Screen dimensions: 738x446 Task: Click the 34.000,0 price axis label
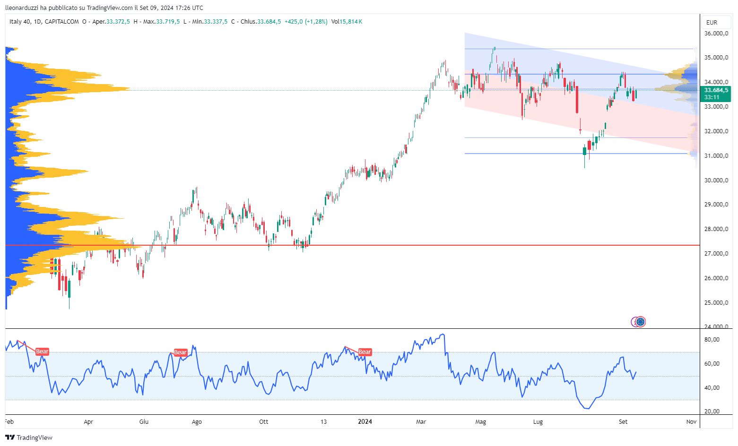(716, 82)
